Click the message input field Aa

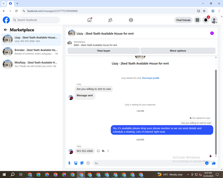149,163
